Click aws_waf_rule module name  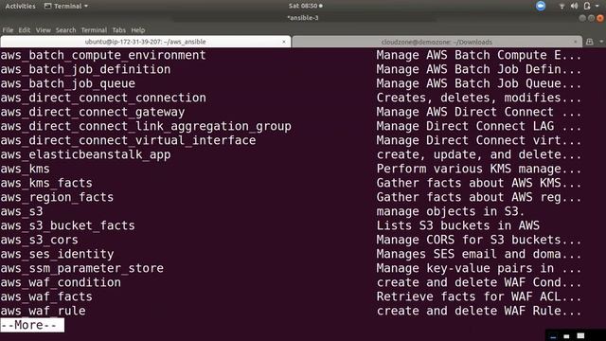[43, 312]
